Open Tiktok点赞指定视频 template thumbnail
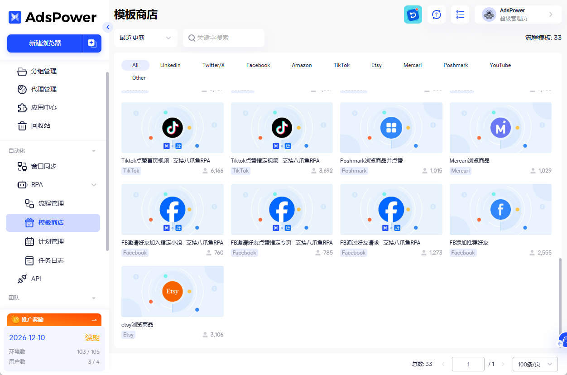The height and width of the screenshot is (375, 567). [282, 128]
